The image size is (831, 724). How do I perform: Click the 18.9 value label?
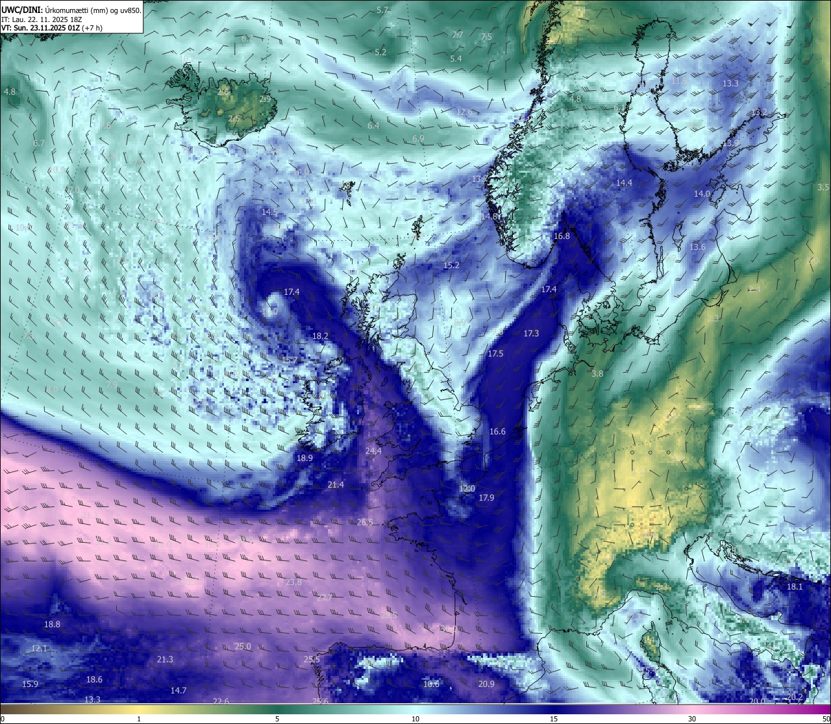[304, 457]
